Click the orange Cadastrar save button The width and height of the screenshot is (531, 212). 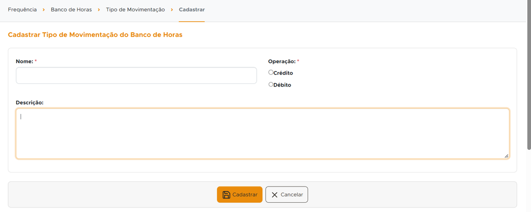coord(240,194)
